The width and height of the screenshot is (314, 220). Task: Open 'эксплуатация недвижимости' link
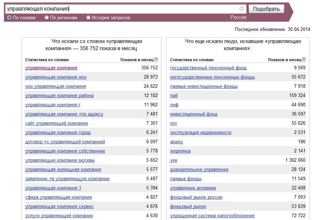point(201,133)
